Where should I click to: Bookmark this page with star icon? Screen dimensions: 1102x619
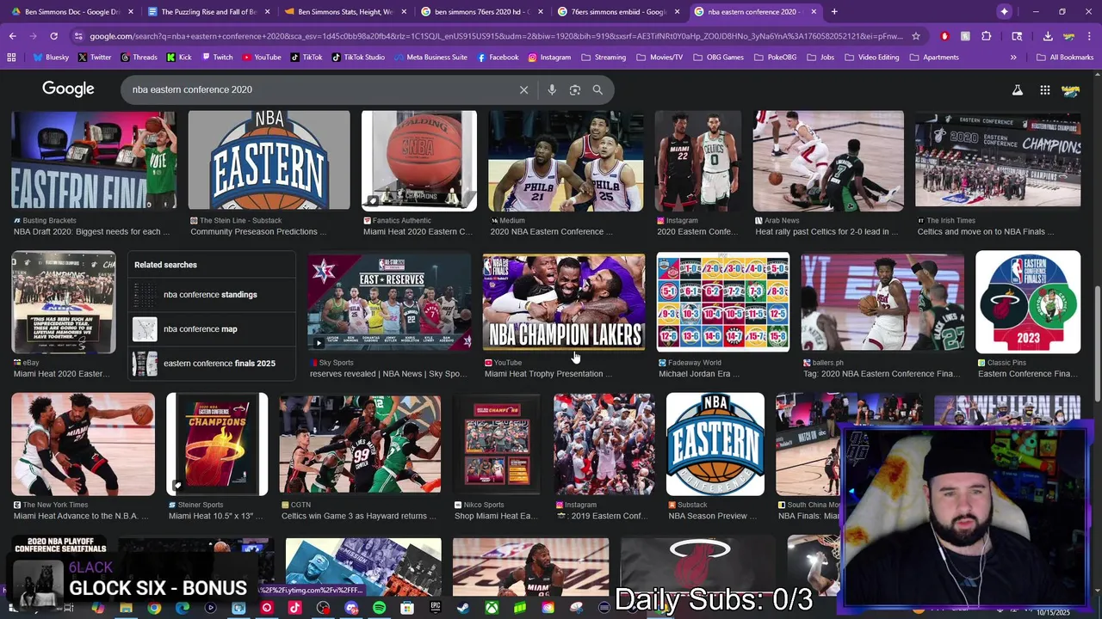pyautogui.click(x=915, y=36)
